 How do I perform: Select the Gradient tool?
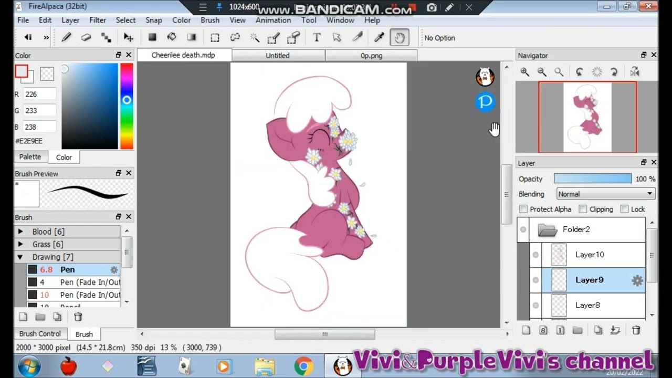click(192, 37)
